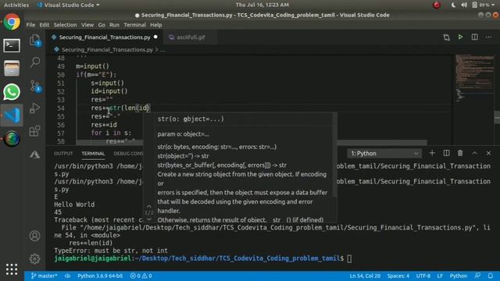Image resolution: width=500 pixels, height=281 pixels.
Task: Close the terminal panel
Action: tap(488, 153)
